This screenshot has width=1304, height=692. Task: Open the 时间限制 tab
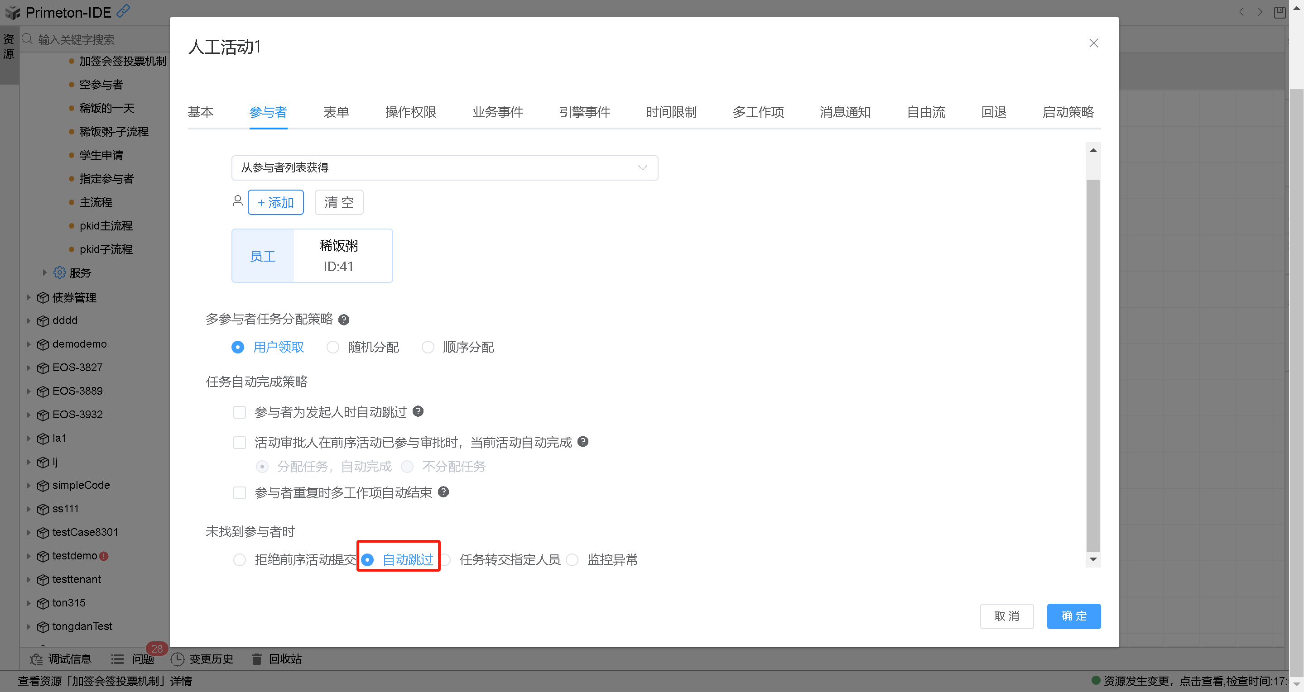tap(671, 112)
